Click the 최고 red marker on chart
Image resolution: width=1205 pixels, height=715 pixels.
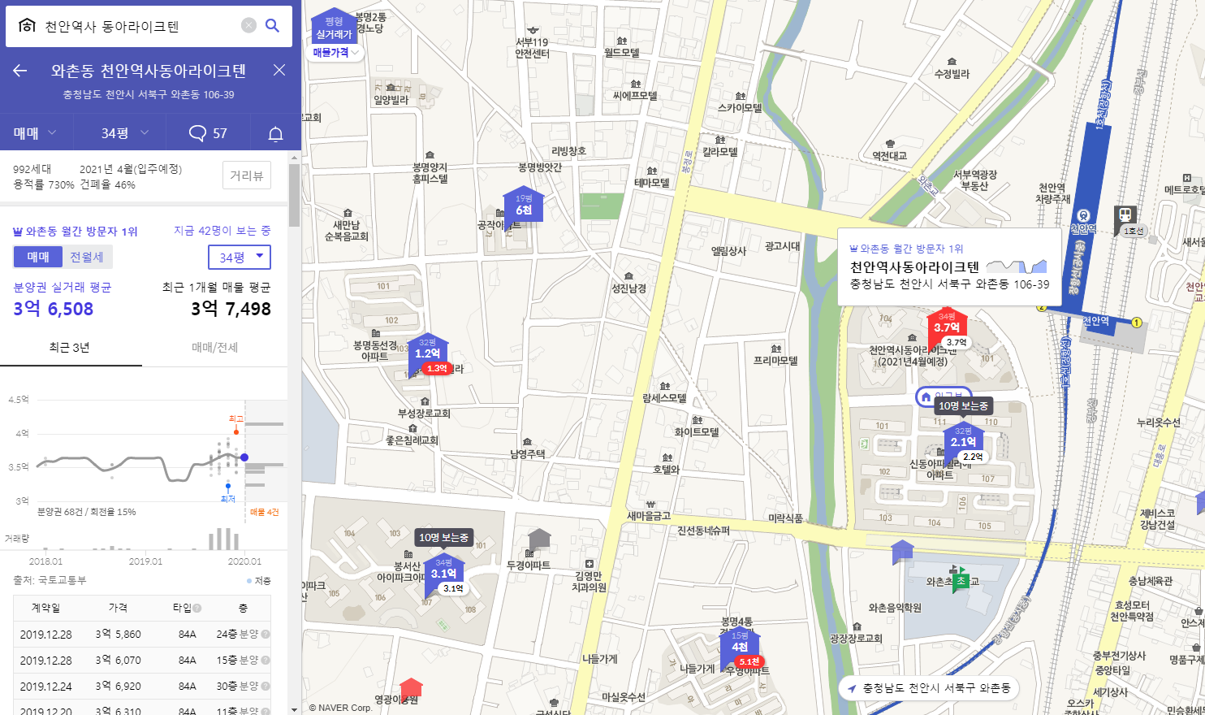(x=236, y=432)
